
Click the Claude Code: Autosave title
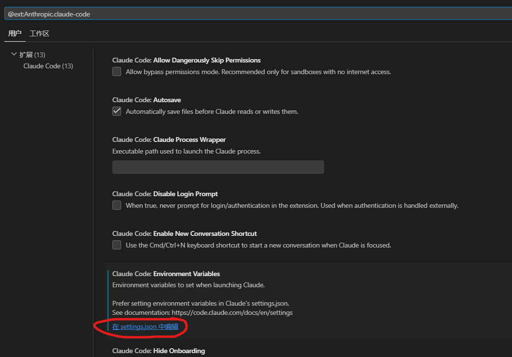(147, 100)
